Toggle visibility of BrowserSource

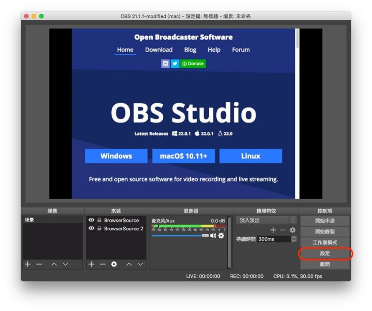[x=91, y=220]
